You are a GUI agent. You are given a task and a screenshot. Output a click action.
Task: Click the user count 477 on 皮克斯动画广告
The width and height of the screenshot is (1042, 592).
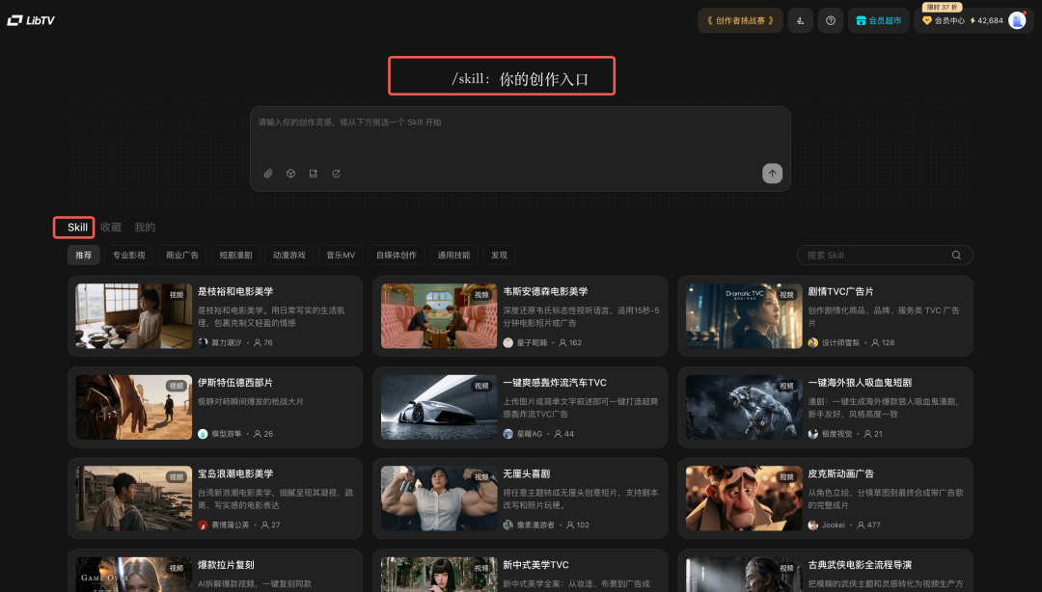point(868,525)
